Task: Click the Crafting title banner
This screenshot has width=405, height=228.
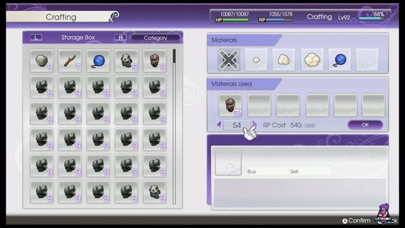Action: [x=61, y=17]
